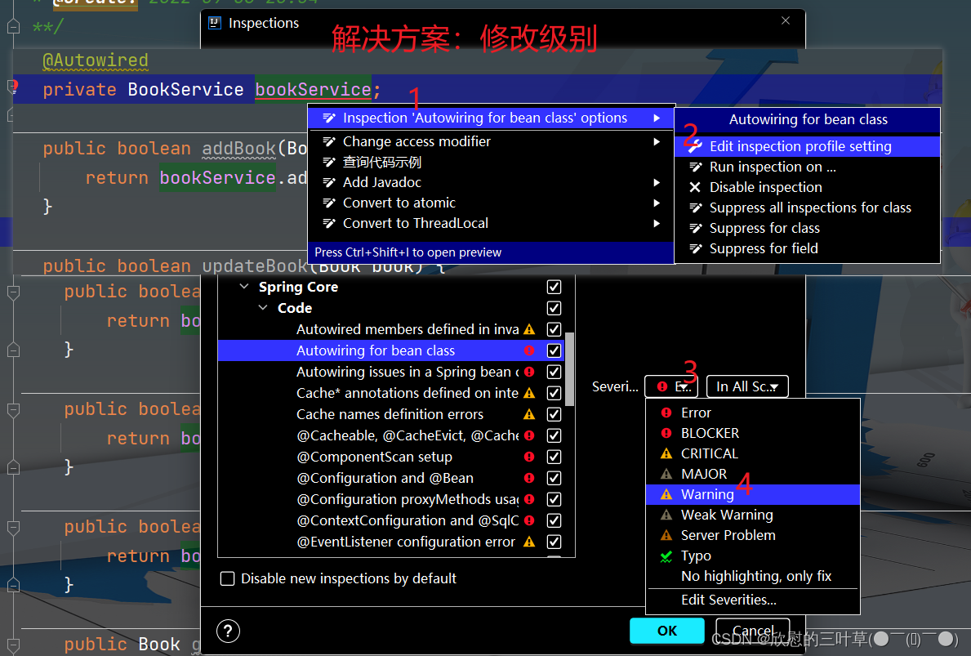Choose Convert to ThreadLocal
This screenshot has width=971, height=656.
491,224
